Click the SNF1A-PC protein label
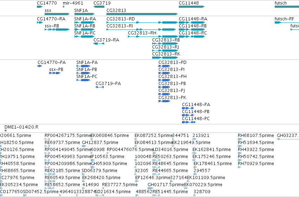The width and height of the screenshot is (299, 197). 86,77
